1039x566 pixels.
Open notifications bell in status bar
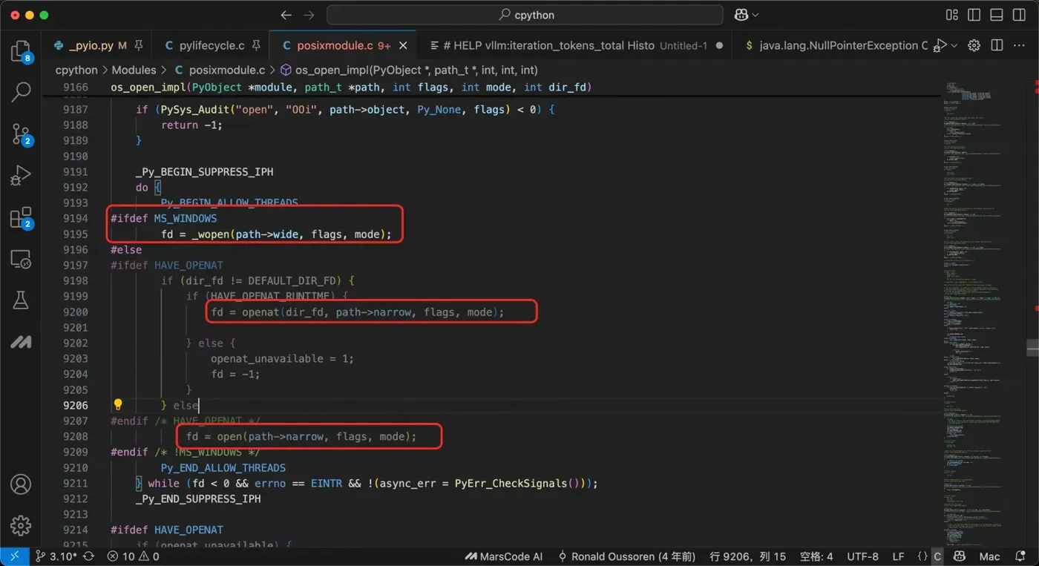click(x=1022, y=556)
